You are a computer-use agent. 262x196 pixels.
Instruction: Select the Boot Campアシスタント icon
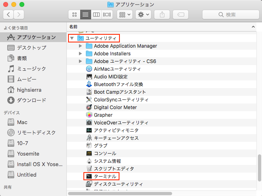pyautogui.click(x=89, y=92)
